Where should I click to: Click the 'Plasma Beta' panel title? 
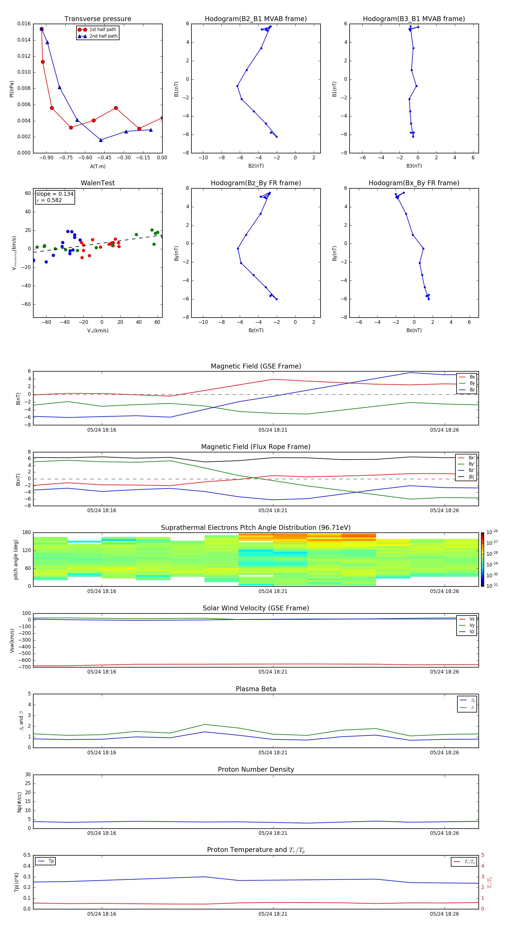256,689
